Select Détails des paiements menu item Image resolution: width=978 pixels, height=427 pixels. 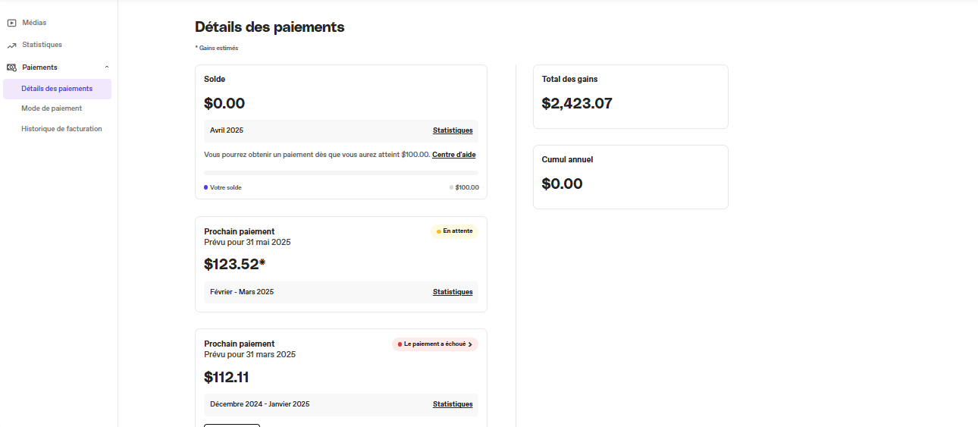57,89
